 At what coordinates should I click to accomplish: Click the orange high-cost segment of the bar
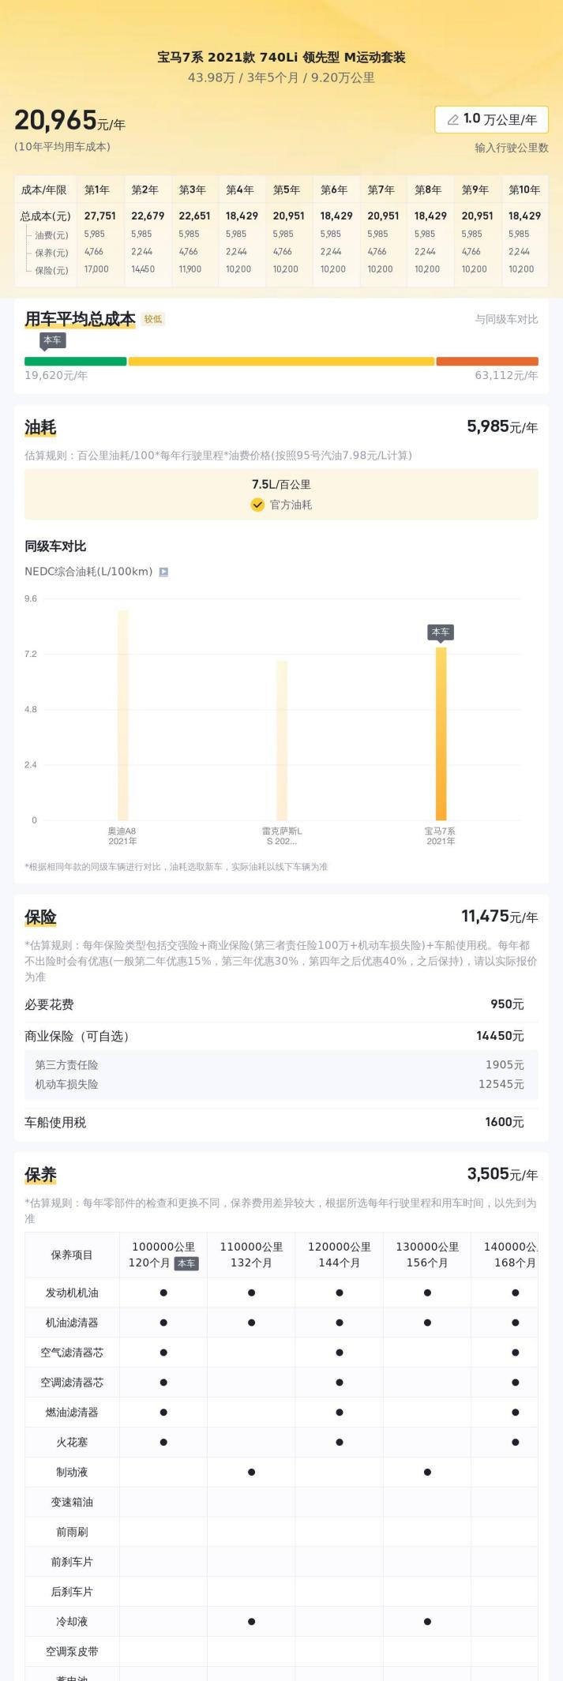click(486, 361)
